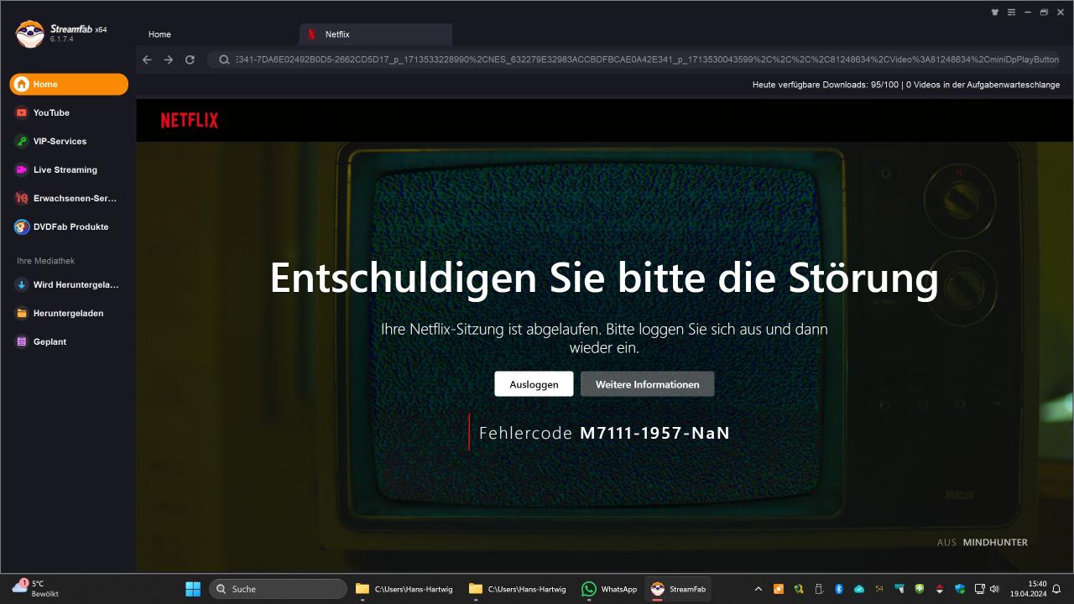This screenshot has height=604, width=1074.
Task: Open the network status tray icon
Action: pos(979,589)
